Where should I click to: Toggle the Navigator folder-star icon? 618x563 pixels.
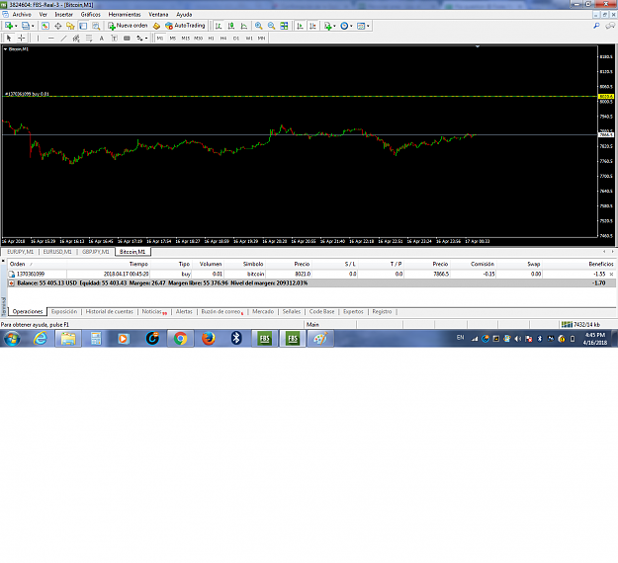(x=70, y=26)
